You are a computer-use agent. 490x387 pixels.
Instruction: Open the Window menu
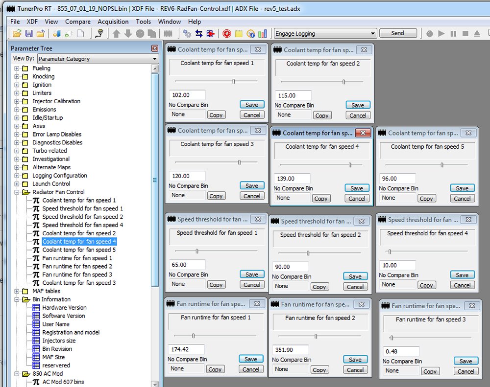point(170,22)
